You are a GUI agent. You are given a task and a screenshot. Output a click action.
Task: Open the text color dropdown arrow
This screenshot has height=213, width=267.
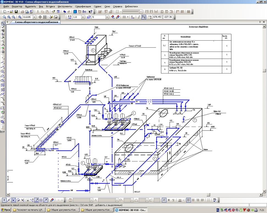pos(183,200)
